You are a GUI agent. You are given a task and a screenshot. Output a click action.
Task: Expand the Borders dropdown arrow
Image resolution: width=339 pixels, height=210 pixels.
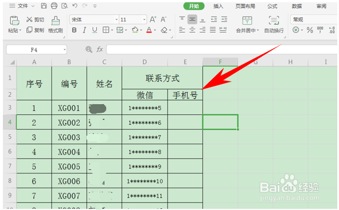pyautogui.click(x=112, y=30)
